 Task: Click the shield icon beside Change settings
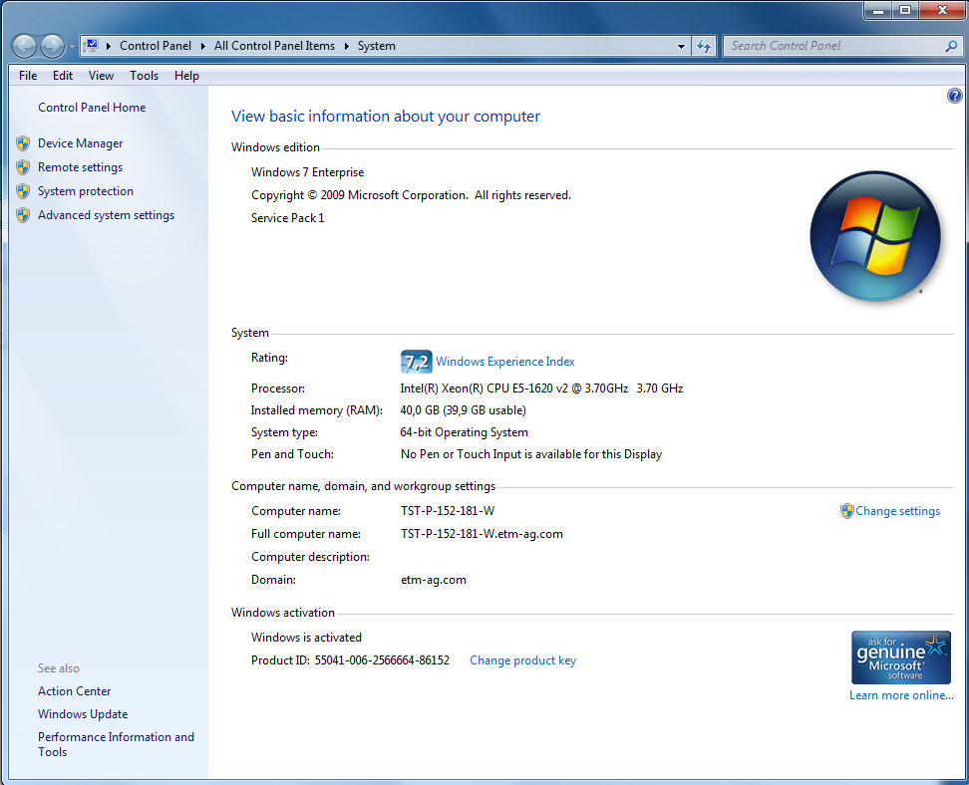pyautogui.click(x=847, y=511)
